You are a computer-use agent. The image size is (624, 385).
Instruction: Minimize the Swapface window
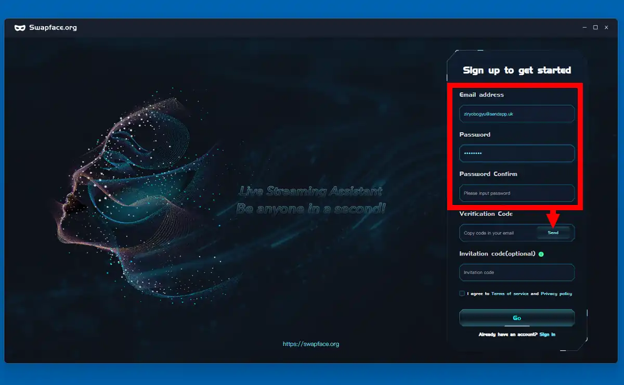point(584,28)
